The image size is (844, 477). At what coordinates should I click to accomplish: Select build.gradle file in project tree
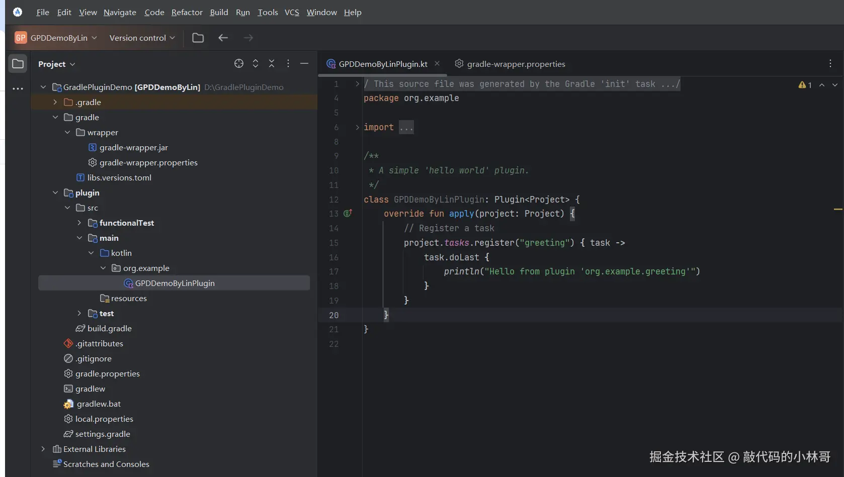[109, 328]
